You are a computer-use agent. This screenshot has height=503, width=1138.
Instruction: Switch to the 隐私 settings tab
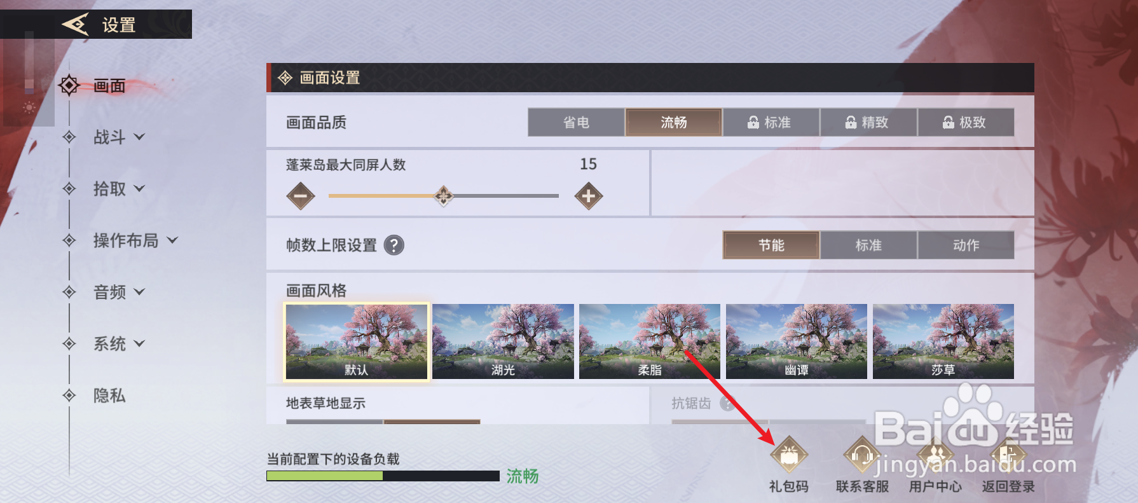pos(109,396)
